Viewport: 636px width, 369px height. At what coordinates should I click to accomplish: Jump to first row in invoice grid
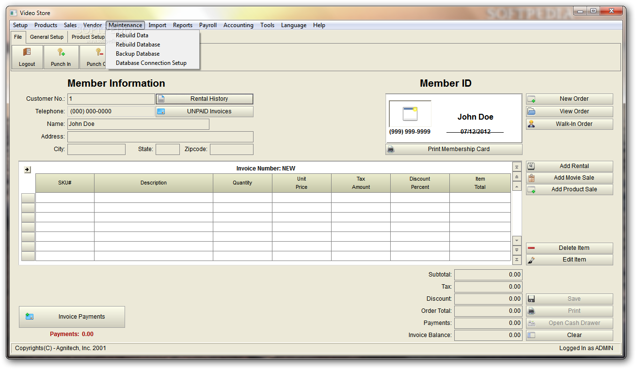[517, 167]
